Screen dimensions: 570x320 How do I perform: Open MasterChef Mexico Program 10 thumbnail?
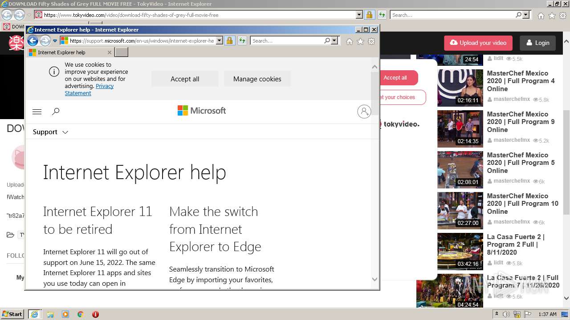[460, 210]
